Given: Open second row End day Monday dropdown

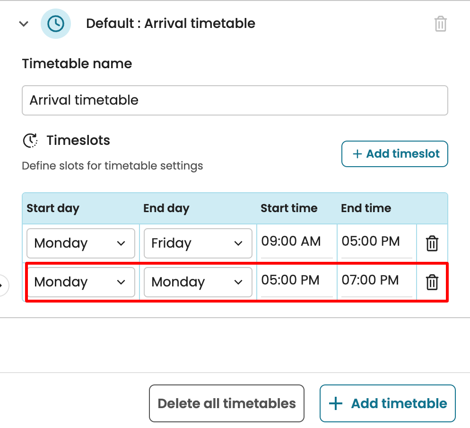Looking at the screenshot, I should click(198, 282).
